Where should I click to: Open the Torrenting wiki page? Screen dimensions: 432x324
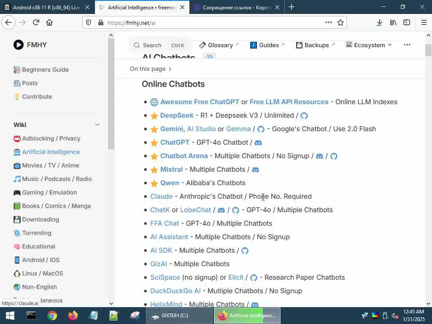point(32,233)
